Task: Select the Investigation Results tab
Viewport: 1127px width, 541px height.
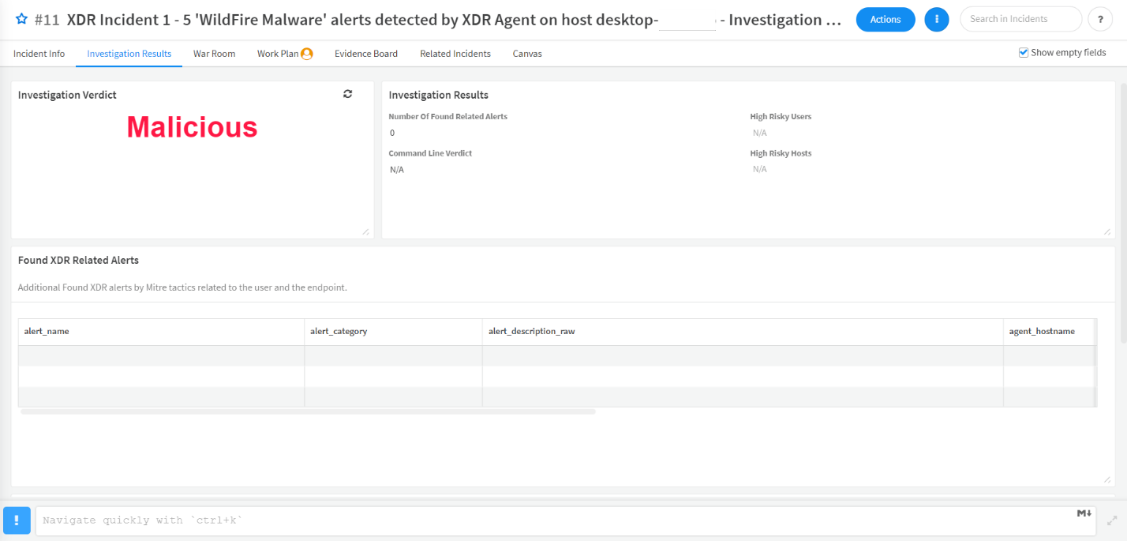Action: pyautogui.click(x=129, y=54)
